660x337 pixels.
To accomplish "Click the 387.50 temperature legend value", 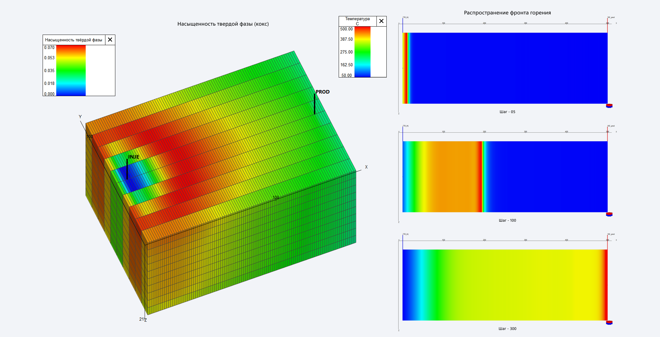I will (346, 39).
